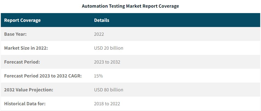Click the 2018 to 2022 value

point(107,104)
